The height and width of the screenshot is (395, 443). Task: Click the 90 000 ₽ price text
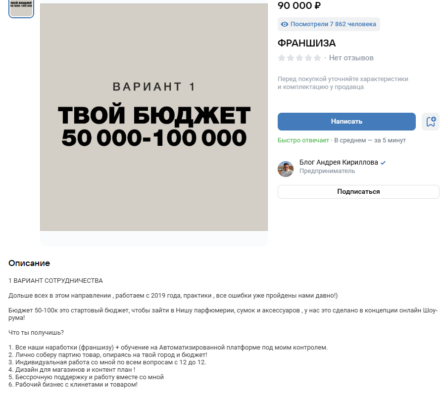tap(298, 6)
